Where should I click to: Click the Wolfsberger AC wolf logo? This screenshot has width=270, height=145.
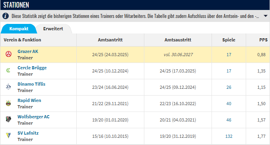(8, 120)
